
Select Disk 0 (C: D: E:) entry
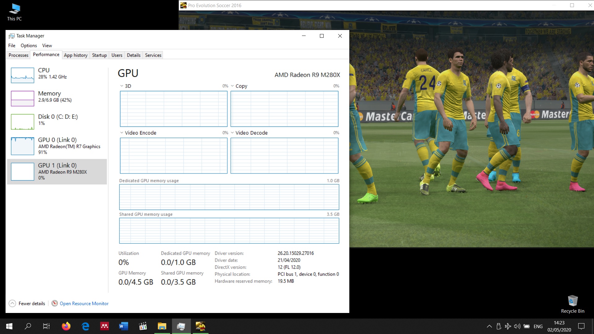[57, 122]
